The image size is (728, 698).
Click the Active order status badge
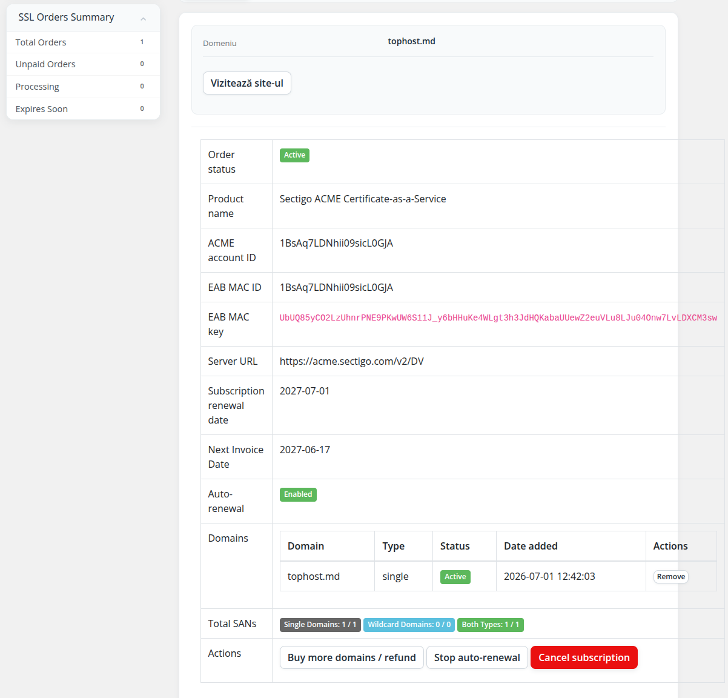(x=294, y=155)
